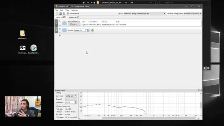
Task: Click the XENYX802 [Blue] connection cell
Action: coord(95,24)
